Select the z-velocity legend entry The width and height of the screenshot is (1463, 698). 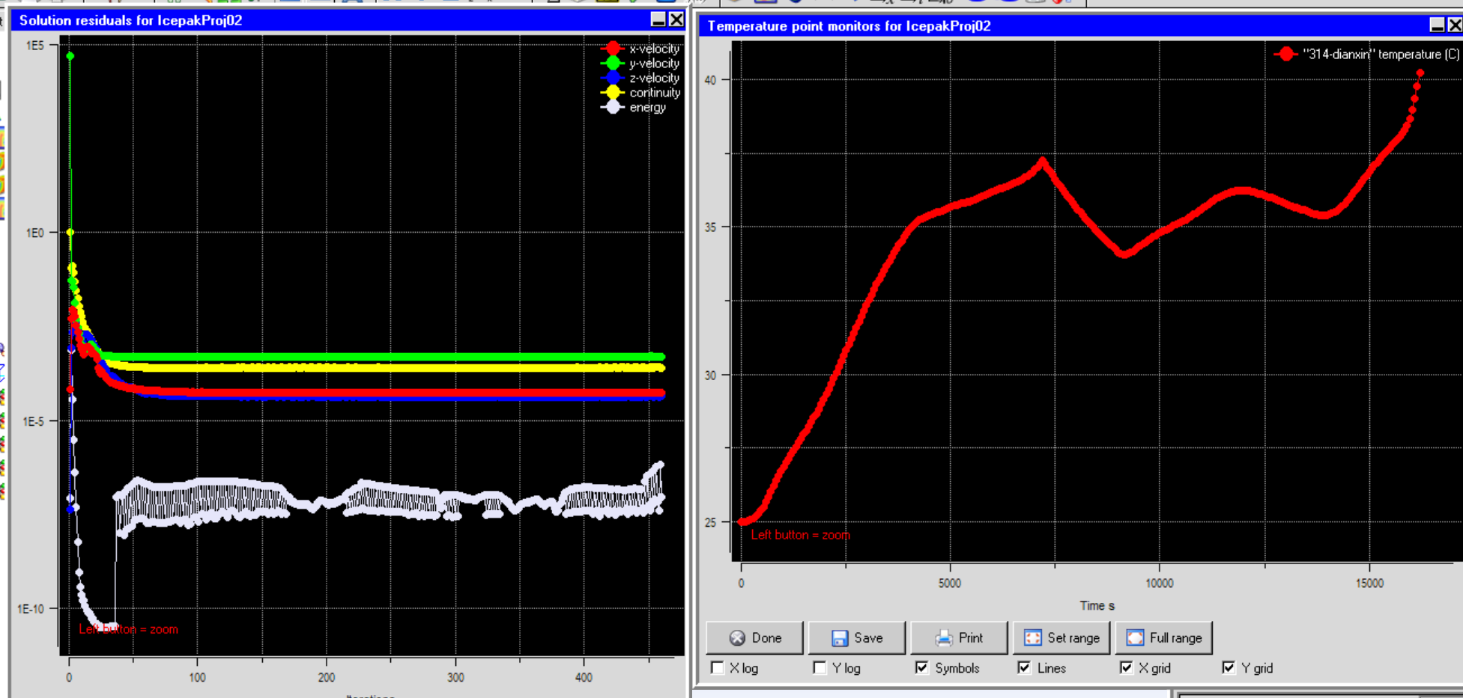pos(640,79)
